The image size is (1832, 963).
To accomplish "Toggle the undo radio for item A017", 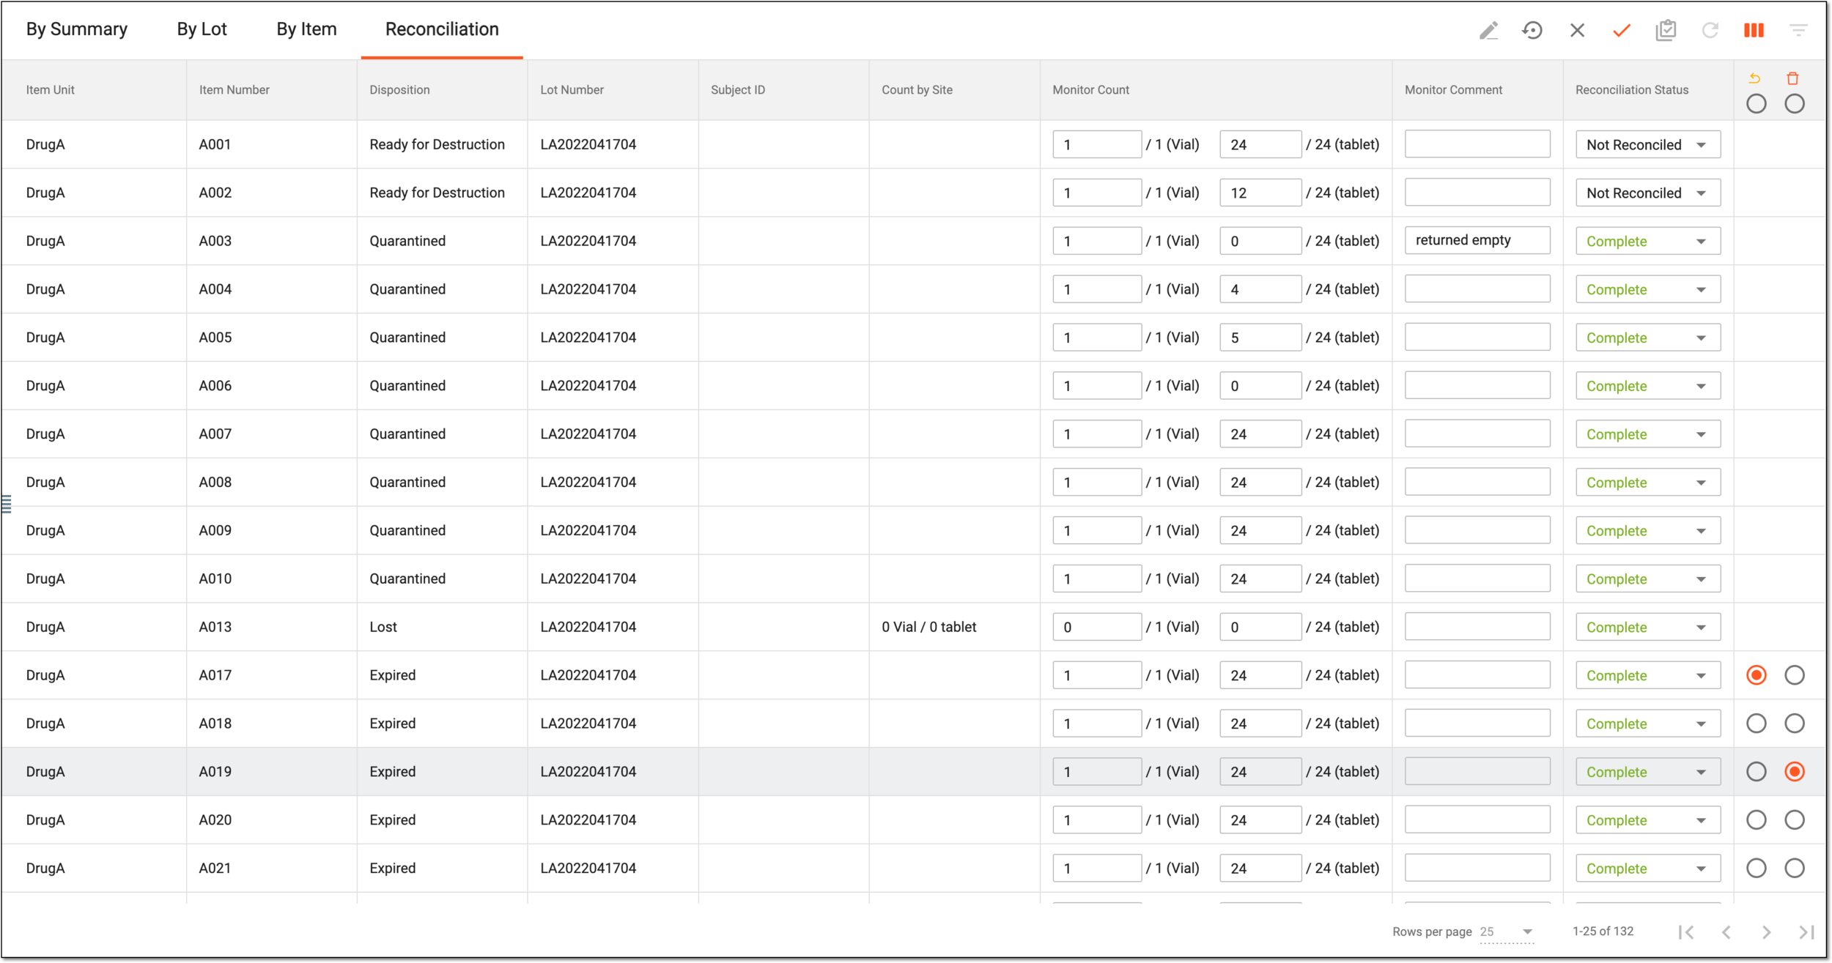I will 1757,675.
